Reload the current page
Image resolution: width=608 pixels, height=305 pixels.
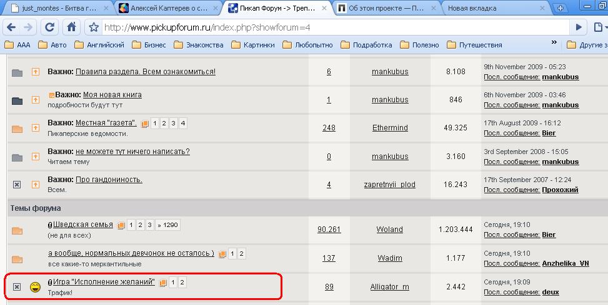click(x=50, y=27)
